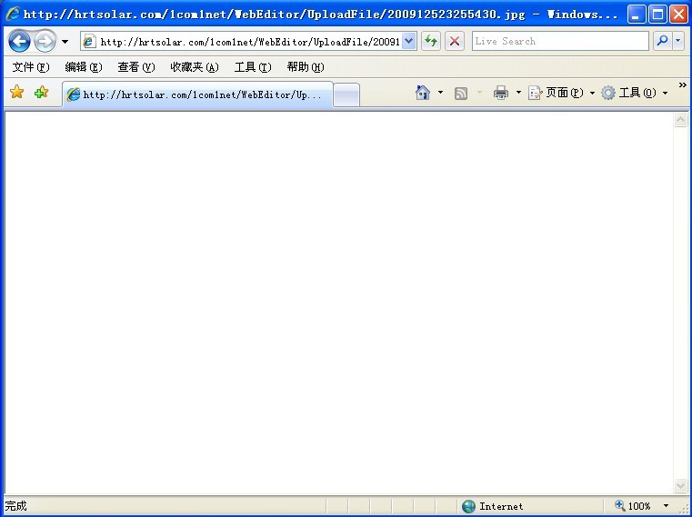
Task: Click the scrollbar up arrow
Action: click(680, 120)
